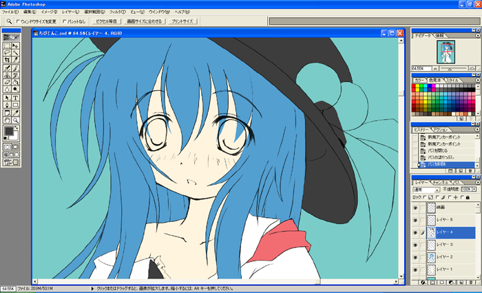Toggle the lock all checkbox with padlock
482x293 pixels.
pos(462,197)
